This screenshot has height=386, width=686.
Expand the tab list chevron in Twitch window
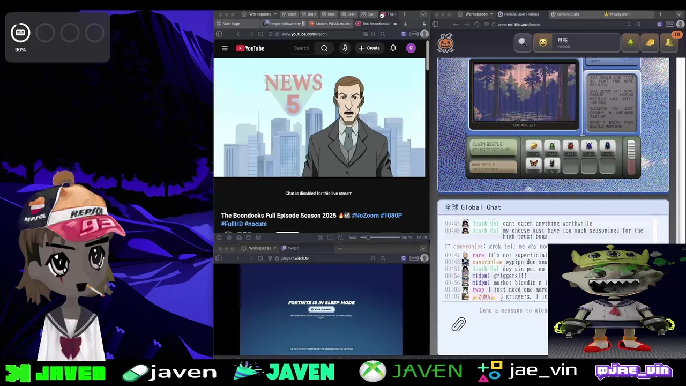click(x=423, y=248)
